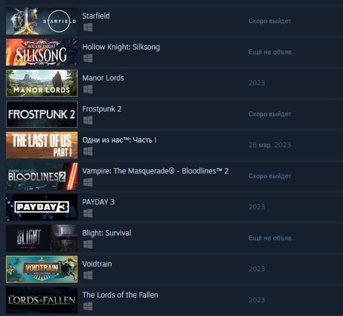Open Vampire: The Masquerade - Bloodlines 2 title
This screenshot has width=343, height=316.
pyautogui.click(x=156, y=171)
